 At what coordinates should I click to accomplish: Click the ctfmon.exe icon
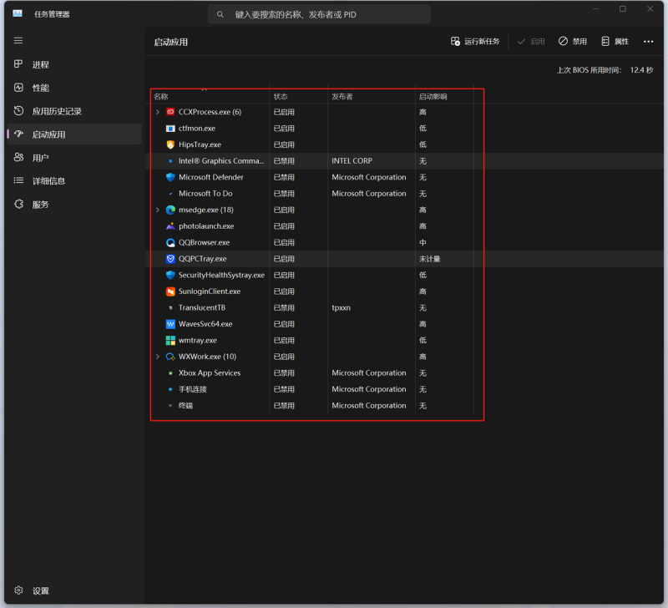(x=170, y=129)
